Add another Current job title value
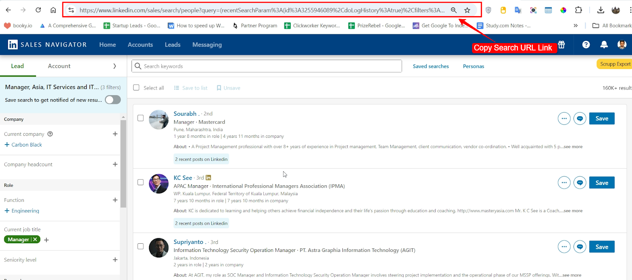Screen dimensions: 632x280 (x=46, y=240)
